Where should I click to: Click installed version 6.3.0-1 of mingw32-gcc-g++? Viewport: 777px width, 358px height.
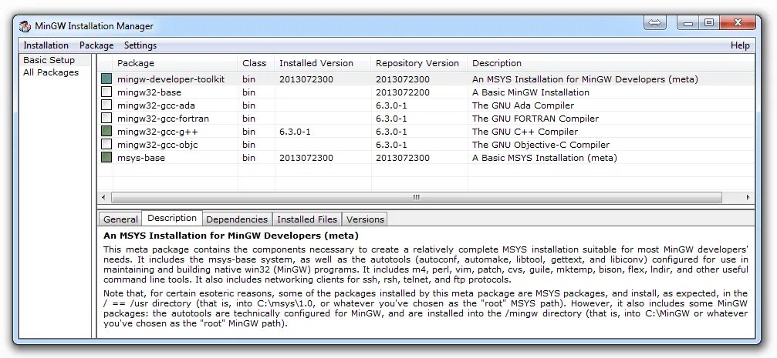click(x=295, y=132)
